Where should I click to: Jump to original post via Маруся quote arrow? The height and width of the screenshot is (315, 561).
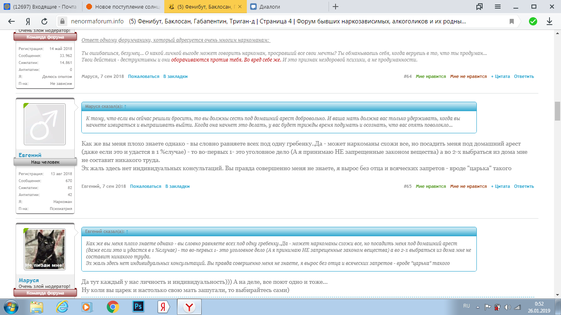(x=125, y=107)
